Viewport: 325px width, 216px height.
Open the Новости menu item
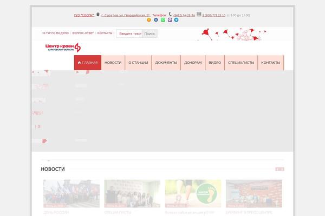[x=113, y=63]
